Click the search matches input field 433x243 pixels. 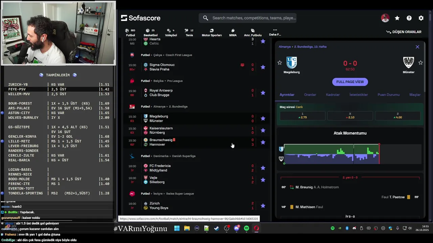click(248, 18)
